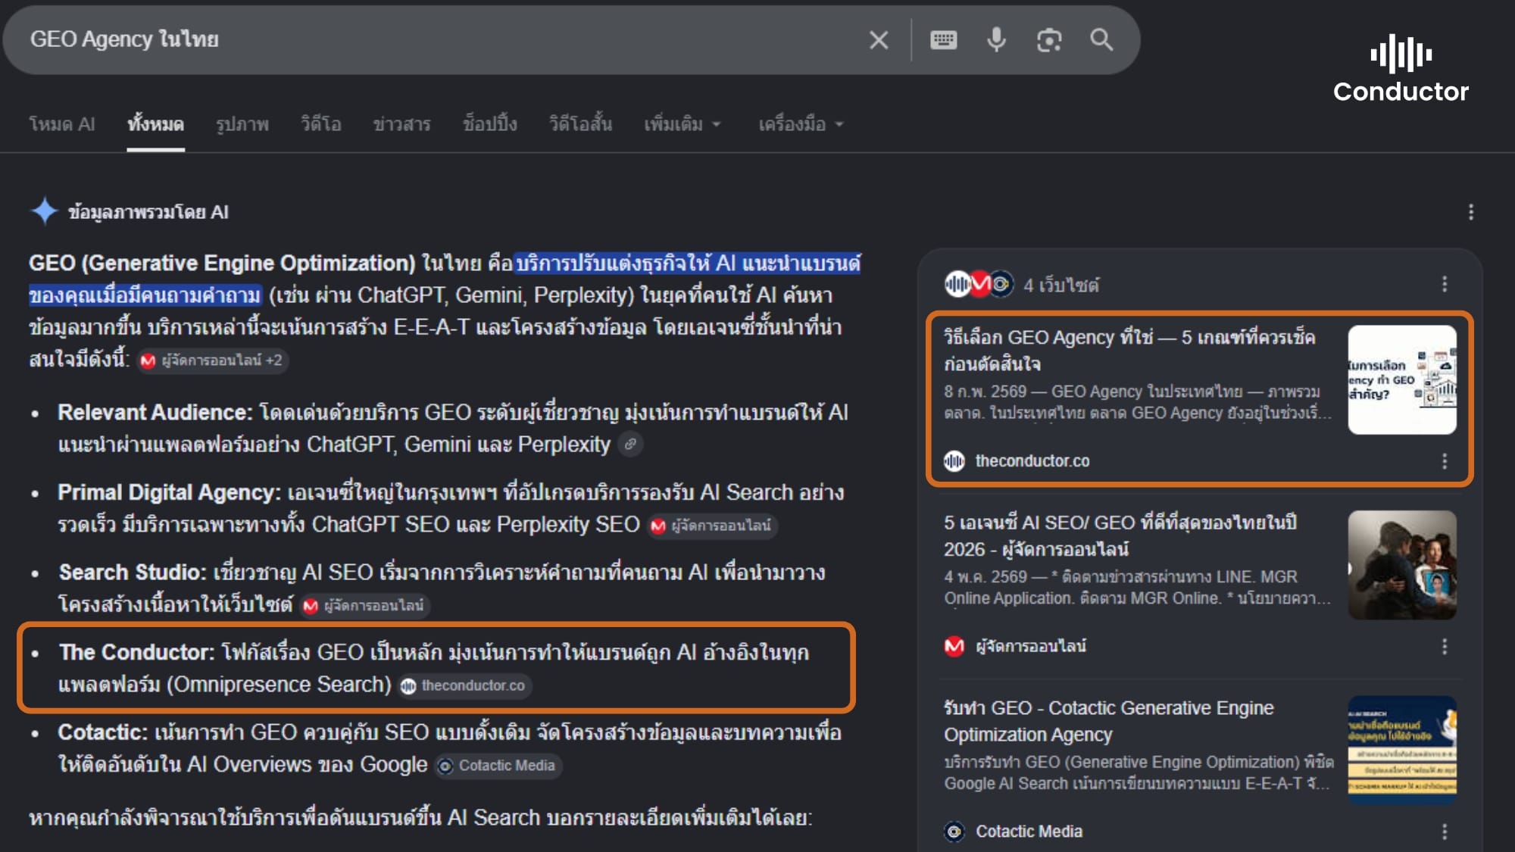Select the ทั้งหมด tab
The image size is (1515, 852).
[x=155, y=124]
